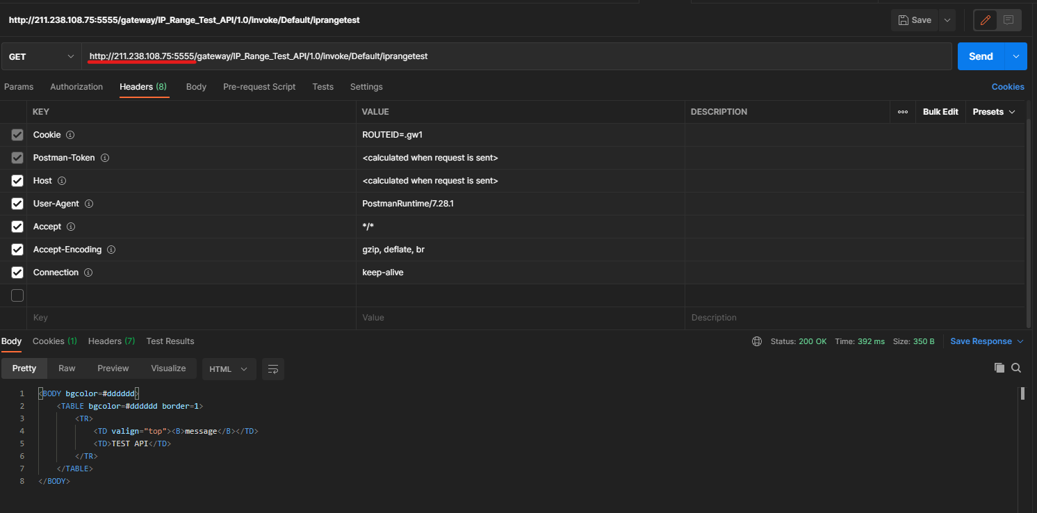Toggle the wrap lines icon in response
This screenshot has height=513, width=1037.
click(273, 369)
